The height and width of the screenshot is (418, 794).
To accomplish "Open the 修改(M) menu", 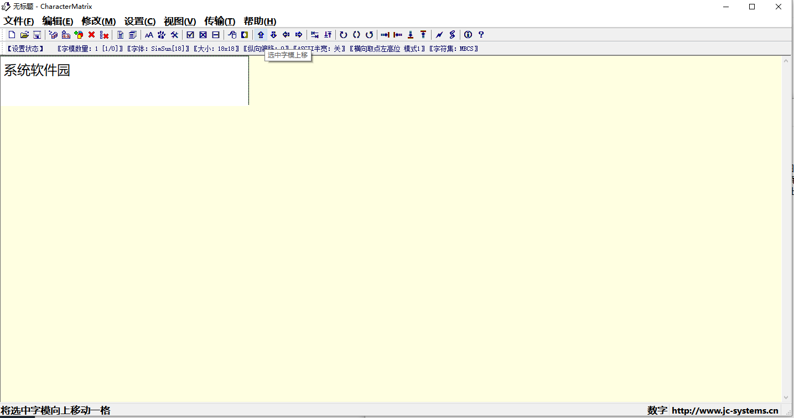I will coord(98,22).
